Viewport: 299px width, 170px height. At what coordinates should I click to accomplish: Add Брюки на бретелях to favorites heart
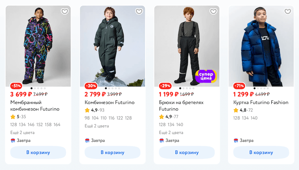pos(213,12)
